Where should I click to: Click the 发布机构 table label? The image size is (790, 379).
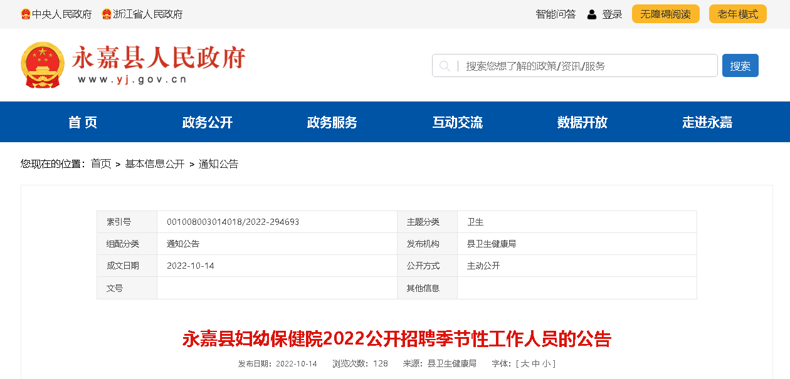pos(423,244)
